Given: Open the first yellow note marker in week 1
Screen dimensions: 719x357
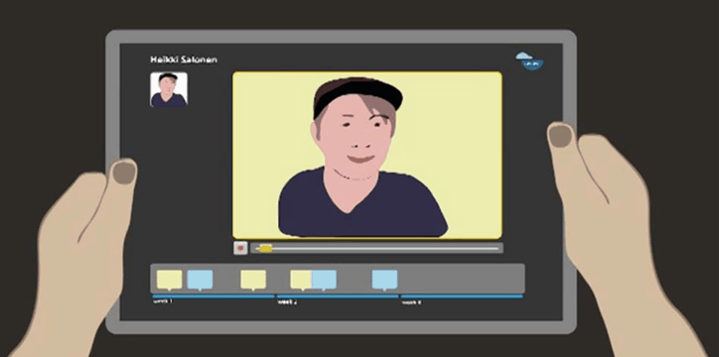Looking at the screenshot, I should tap(169, 280).
